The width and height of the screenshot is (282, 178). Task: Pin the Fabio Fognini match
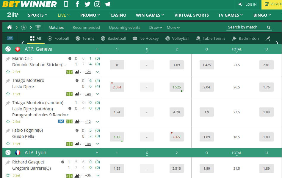coord(7,131)
